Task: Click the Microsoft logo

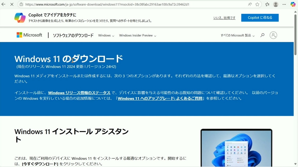Action: [x=29, y=35]
